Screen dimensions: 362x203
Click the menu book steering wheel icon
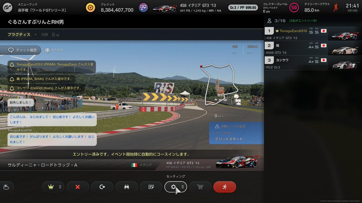pyautogui.click(x=90, y=8)
